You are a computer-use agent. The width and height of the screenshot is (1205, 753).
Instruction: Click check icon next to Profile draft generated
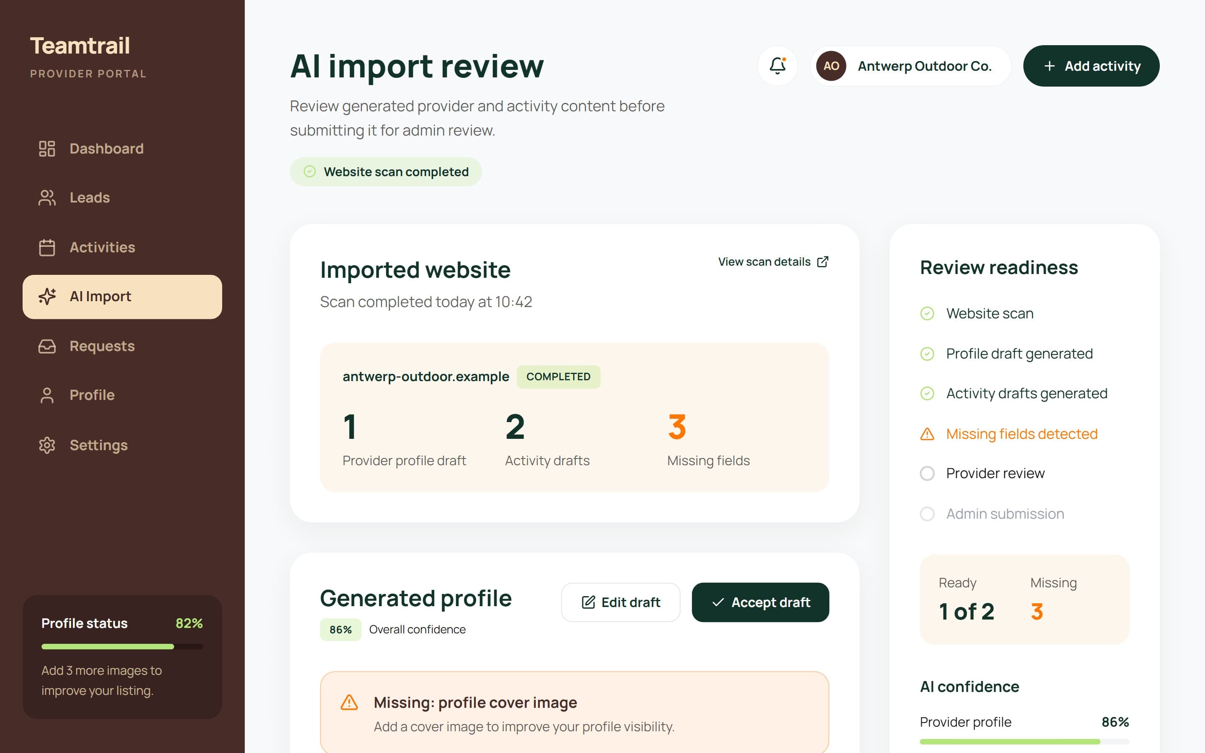(x=927, y=353)
